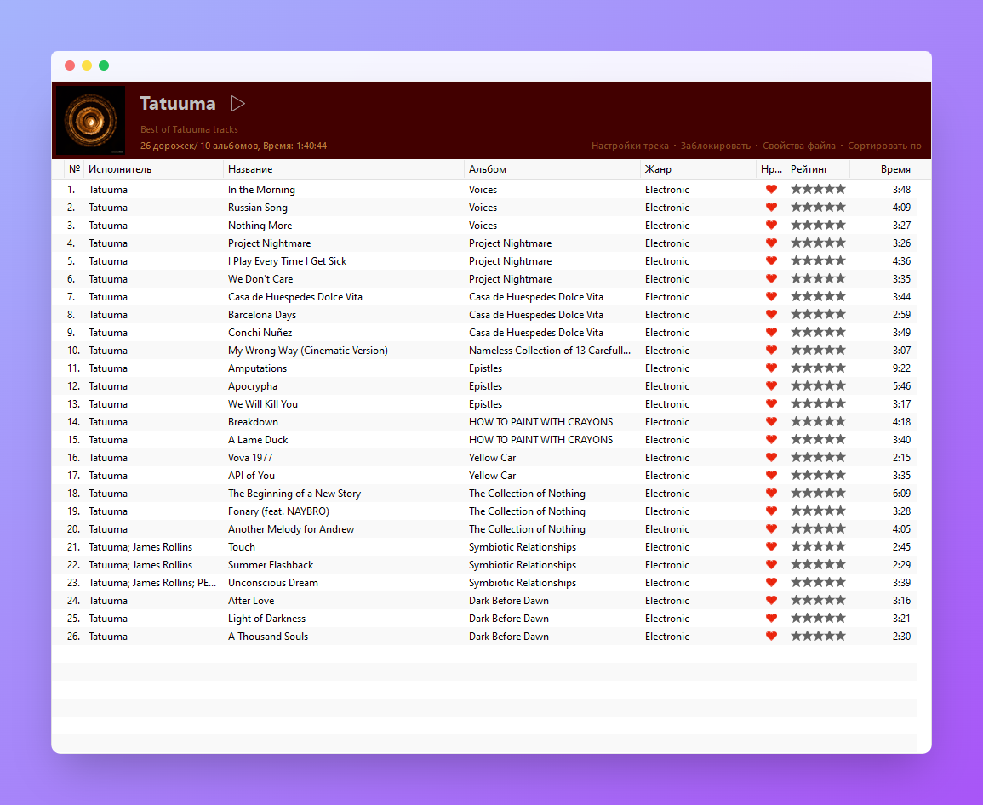Image resolution: width=983 pixels, height=805 pixels.
Task: Open Свойства файла in the header
Action: coord(798,146)
